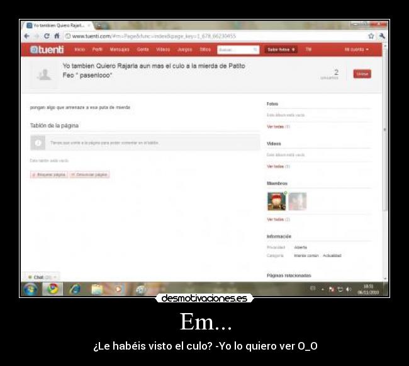
Task: Click the network icon in system tray
Action: (x=340, y=289)
